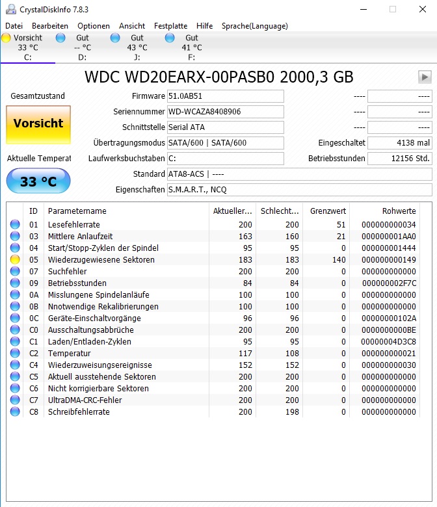Click status icon of UltraDMA-CRC-Fehler row
This screenshot has width=437, height=507.
[15, 400]
